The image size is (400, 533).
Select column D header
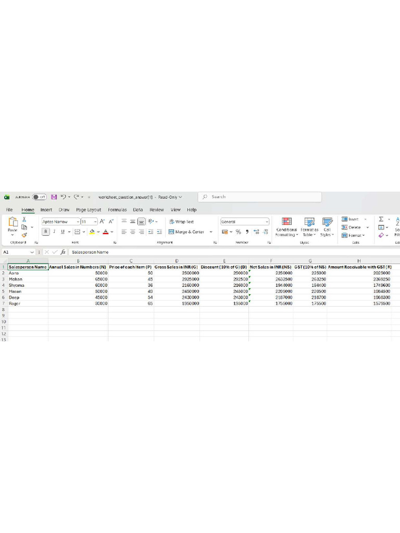point(177,261)
